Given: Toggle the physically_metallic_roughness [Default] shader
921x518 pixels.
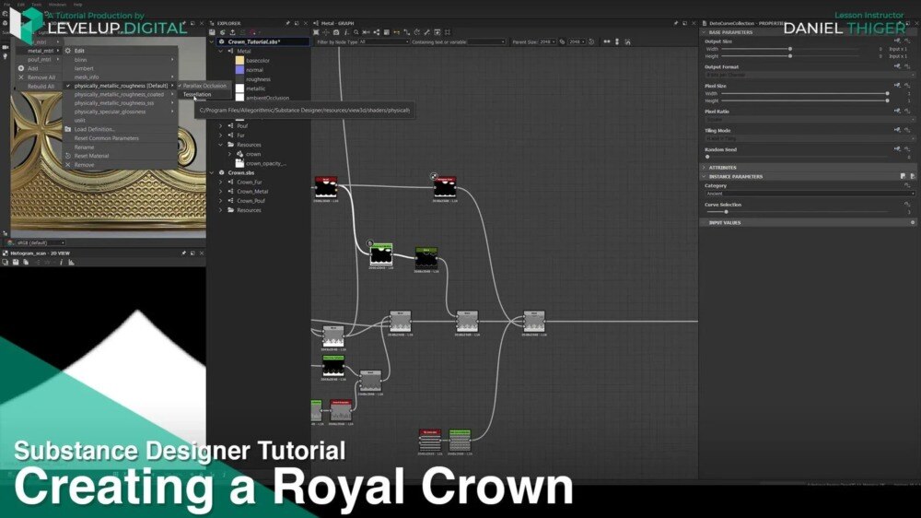Looking at the screenshot, I should tap(121, 86).
